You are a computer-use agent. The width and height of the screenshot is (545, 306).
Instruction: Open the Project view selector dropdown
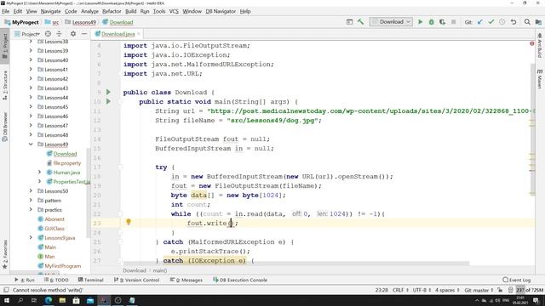(x=27, y=34)
